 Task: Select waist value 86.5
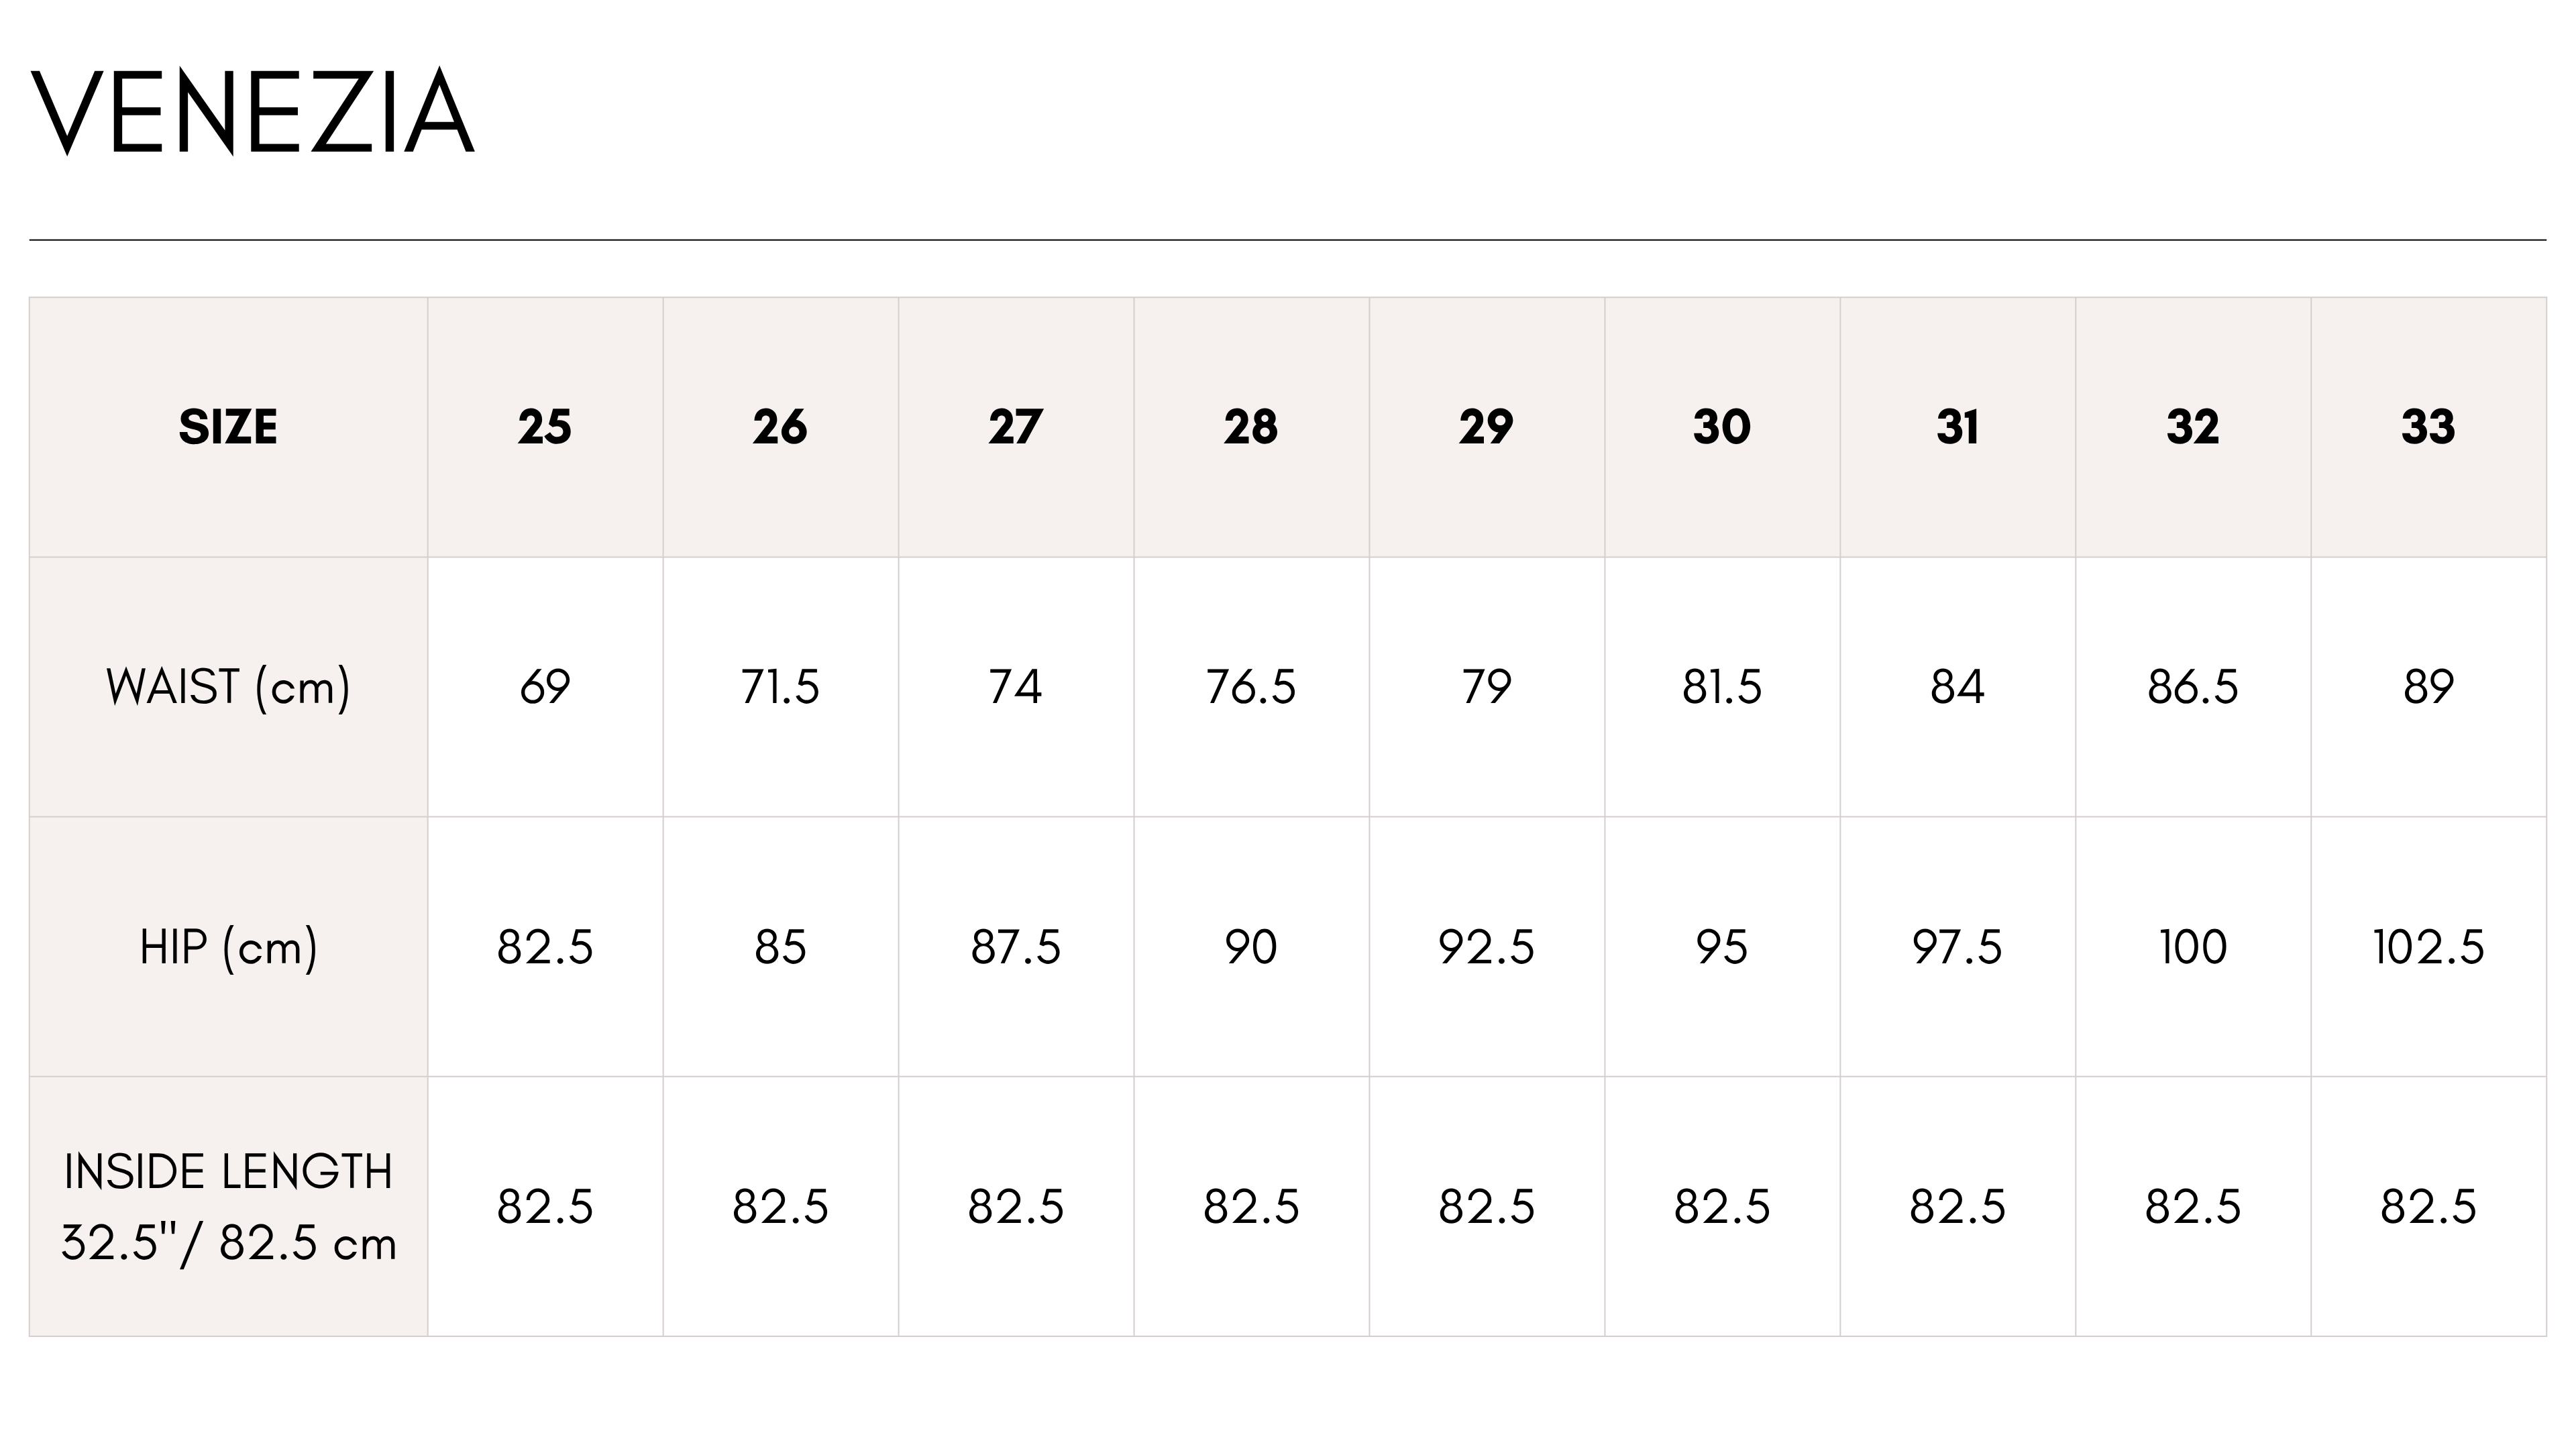coord(2193,687)
